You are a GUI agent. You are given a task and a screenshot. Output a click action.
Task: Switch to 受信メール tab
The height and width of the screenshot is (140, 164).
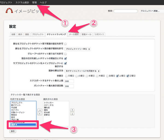coord(86,34)
